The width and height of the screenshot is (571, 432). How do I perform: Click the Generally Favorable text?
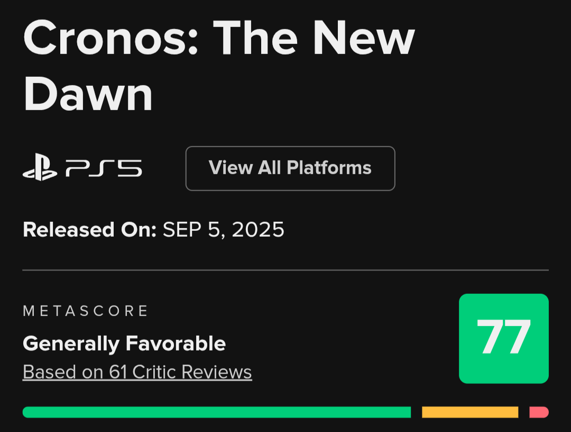tap(124, 344)
